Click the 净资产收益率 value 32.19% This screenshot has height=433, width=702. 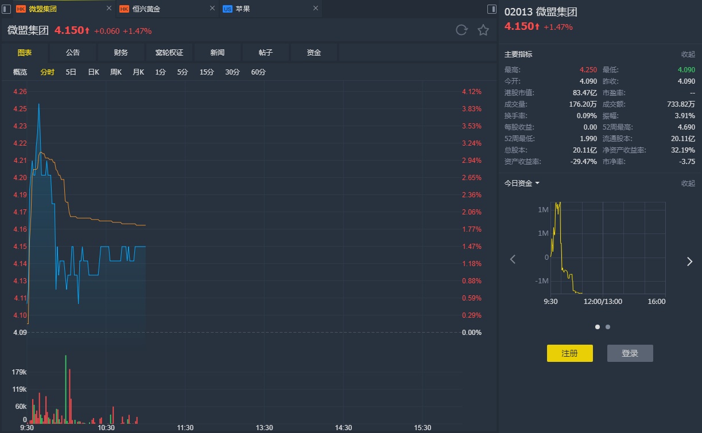coord(684,150)
